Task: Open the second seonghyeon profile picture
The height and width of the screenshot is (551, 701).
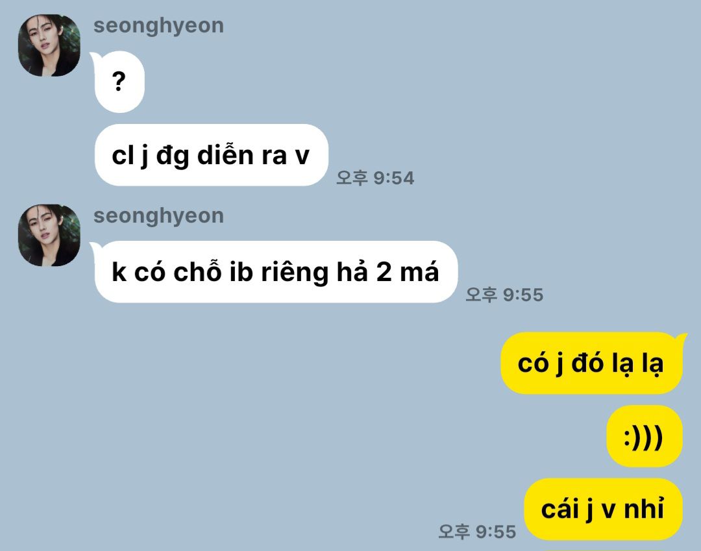Action: pyautogui.click(x=49, y=235)
